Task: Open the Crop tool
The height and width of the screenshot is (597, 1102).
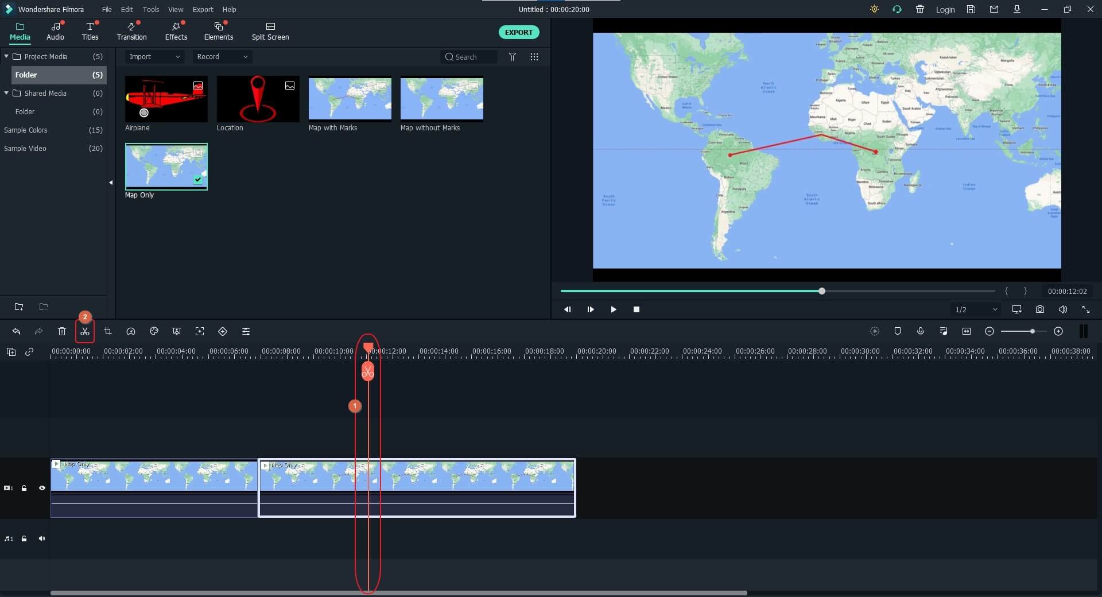Action: pos(108,331)
